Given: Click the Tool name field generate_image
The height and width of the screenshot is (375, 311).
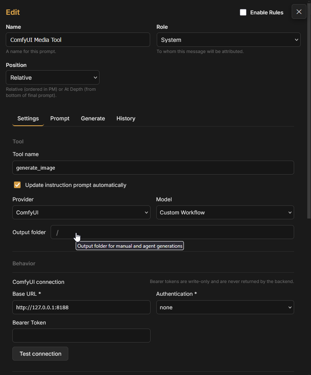Looking at the screenshot, I should [153, 168].
